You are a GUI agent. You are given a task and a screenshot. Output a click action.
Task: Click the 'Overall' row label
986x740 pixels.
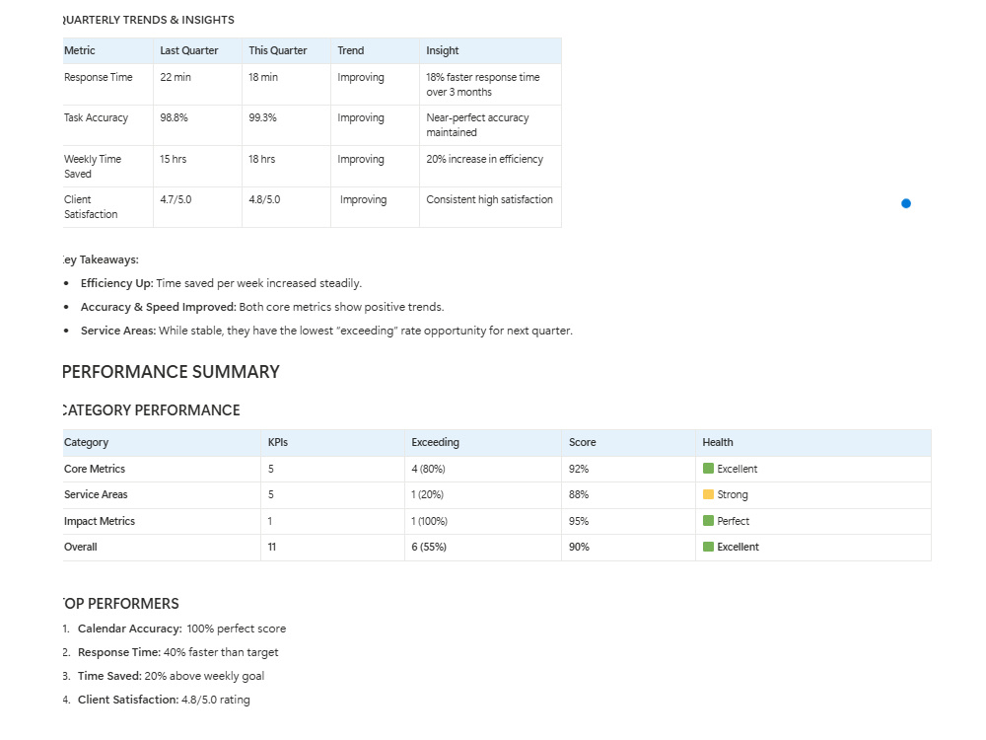point(81,547)
